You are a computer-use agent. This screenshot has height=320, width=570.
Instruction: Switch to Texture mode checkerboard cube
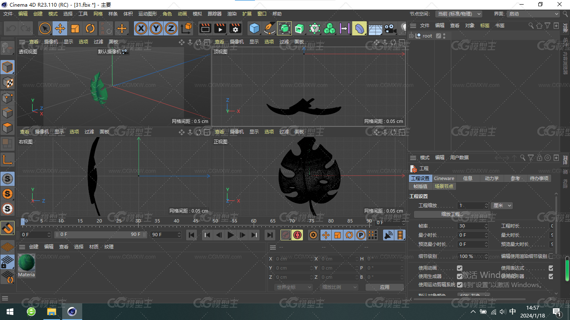tap(8, 82)
